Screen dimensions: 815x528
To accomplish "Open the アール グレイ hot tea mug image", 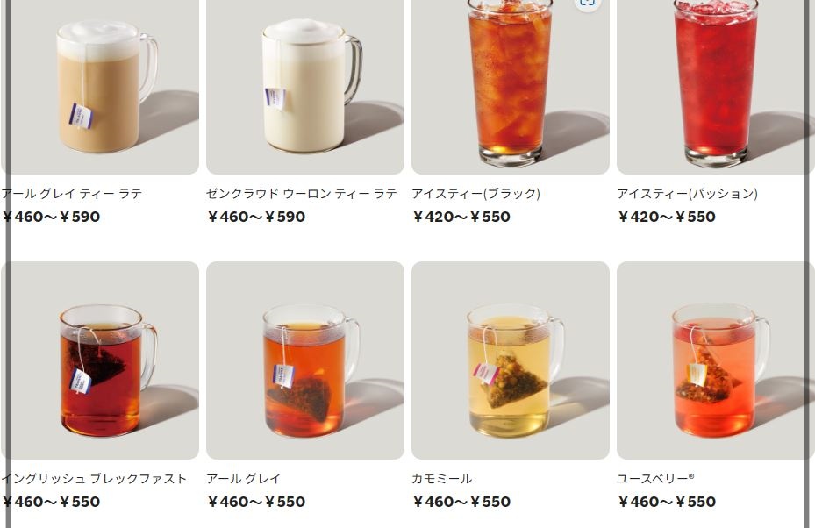I will point(305,360).
